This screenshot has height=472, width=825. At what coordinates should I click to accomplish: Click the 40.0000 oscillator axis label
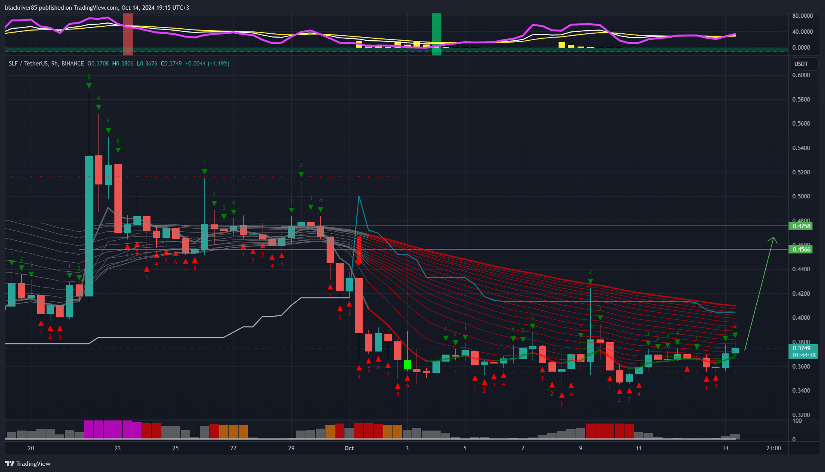click(803, 32)
